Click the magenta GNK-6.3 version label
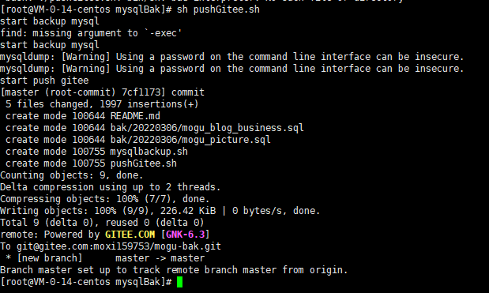The height and width of the screenshot is (293, 489). pyautogui.click(x=185, y=235)
